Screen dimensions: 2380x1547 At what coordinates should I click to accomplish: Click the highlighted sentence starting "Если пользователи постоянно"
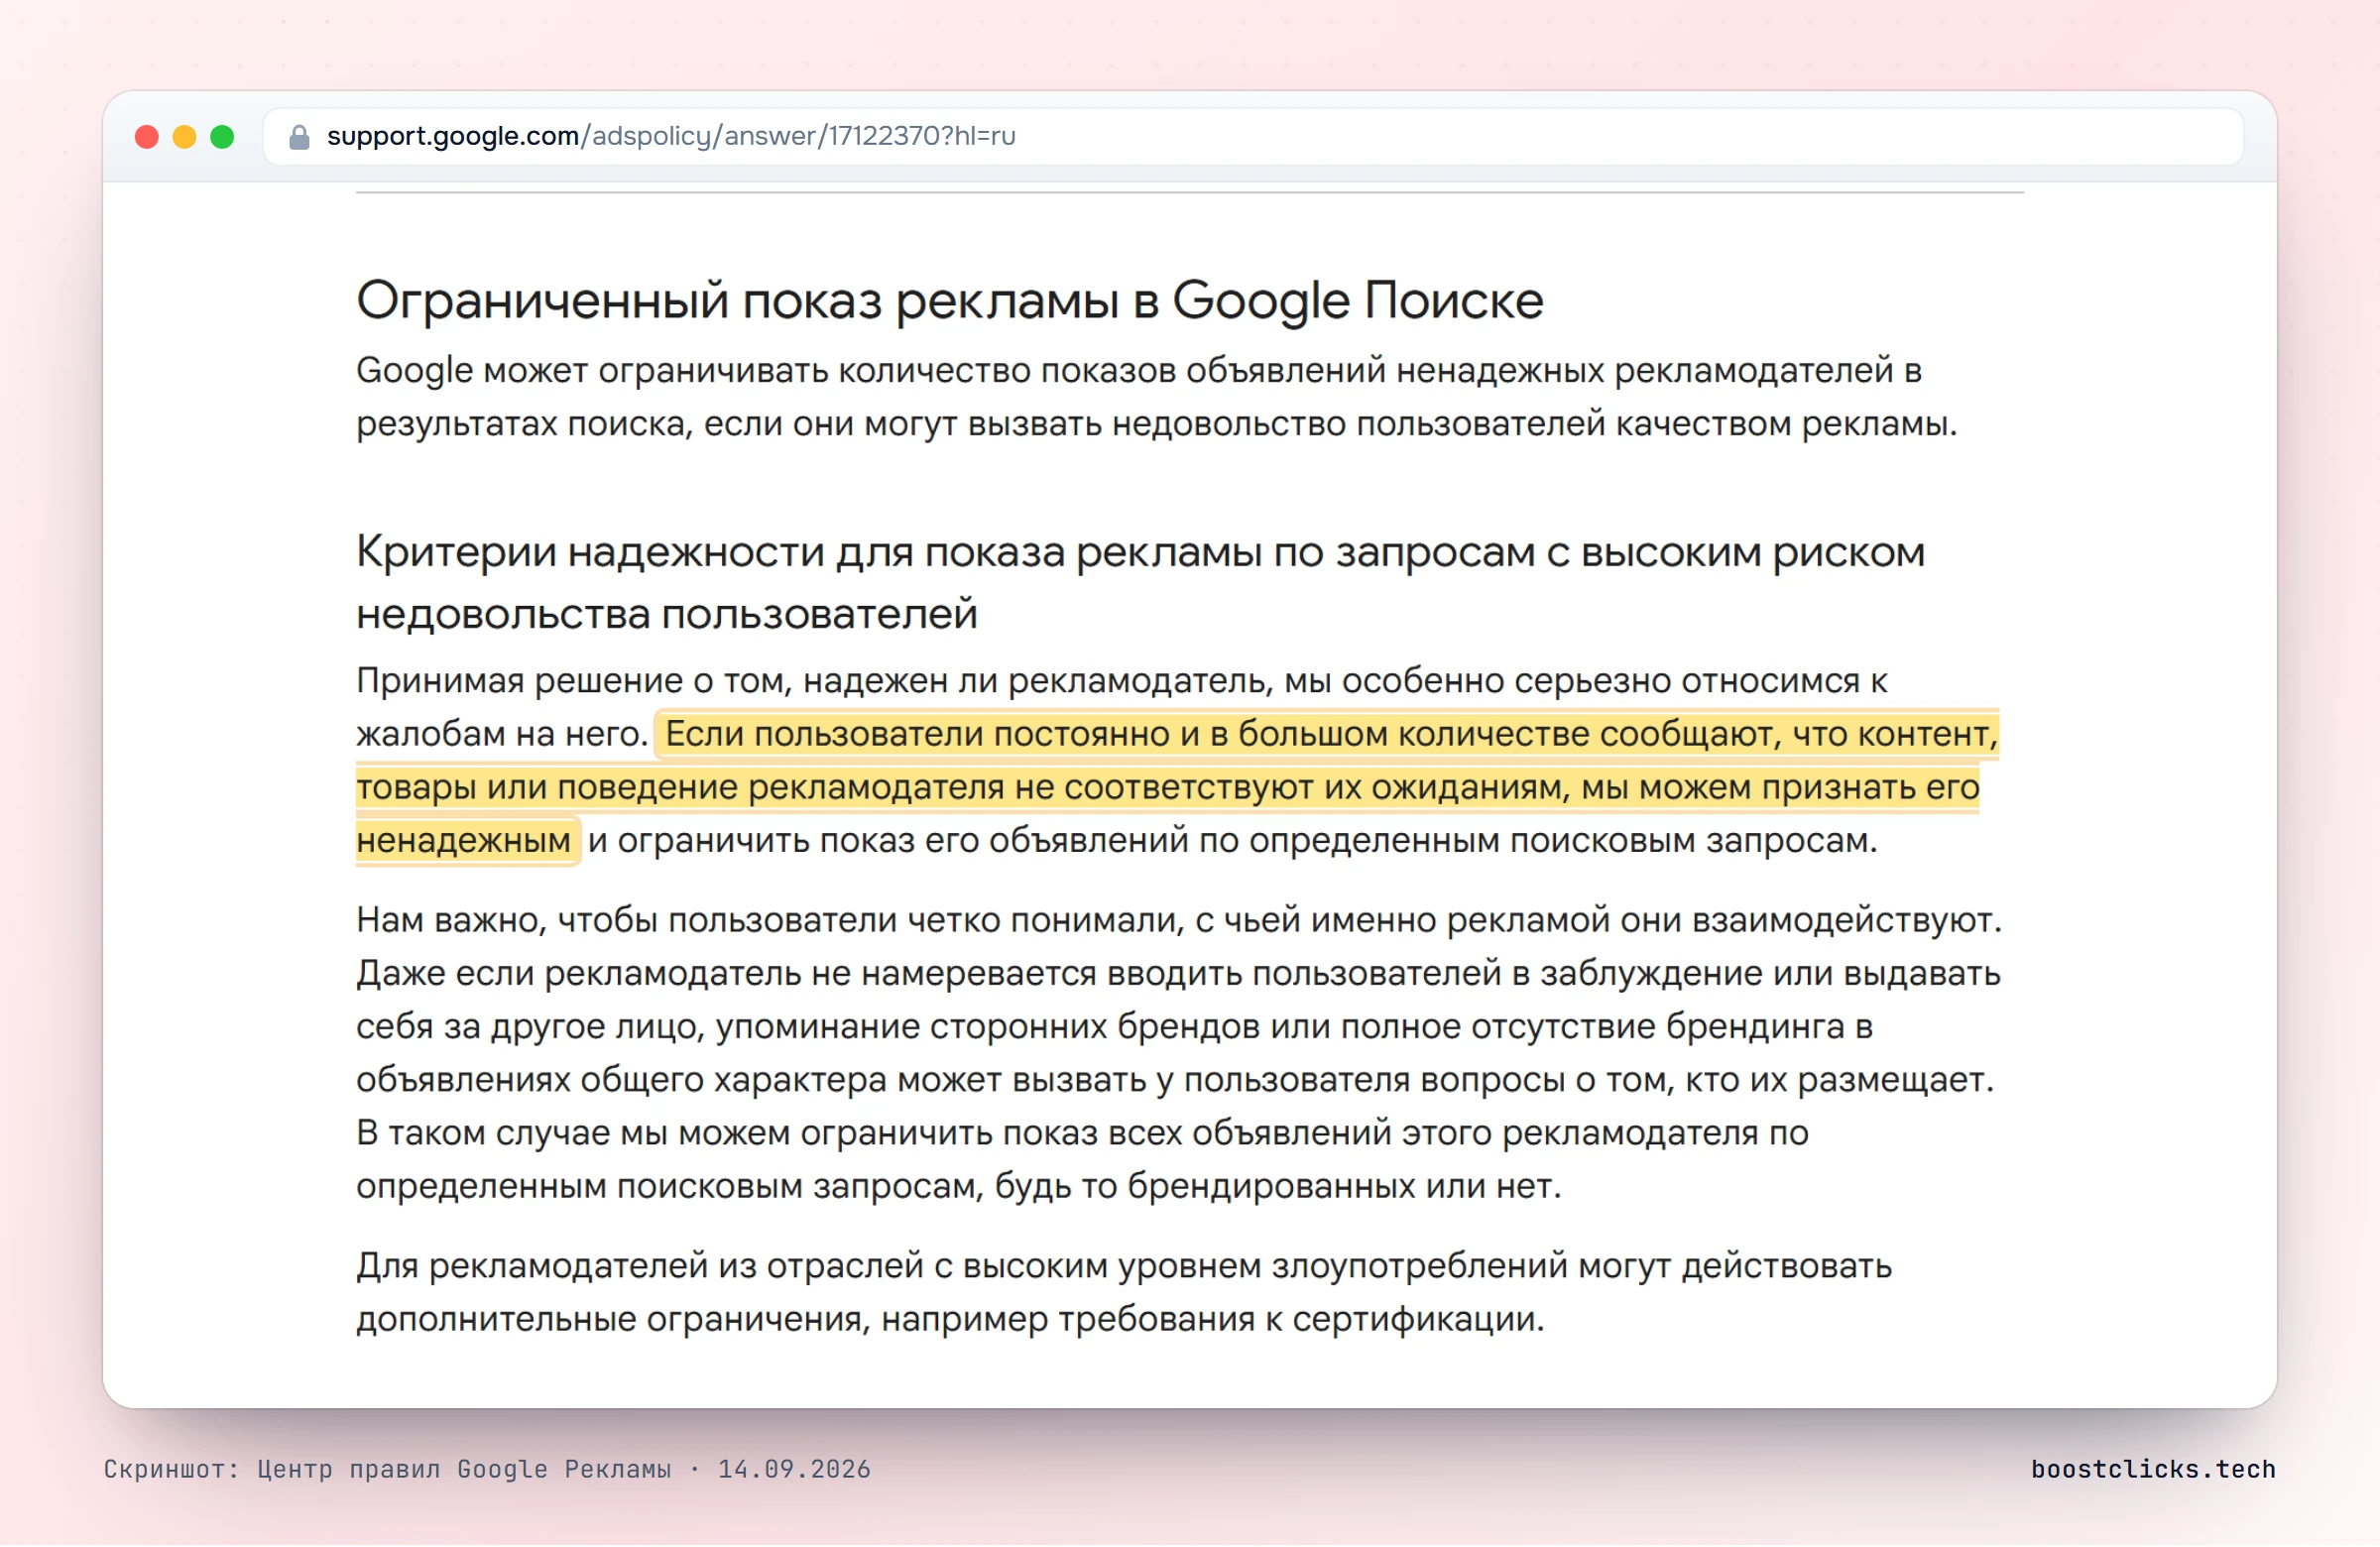[1178, 788]
